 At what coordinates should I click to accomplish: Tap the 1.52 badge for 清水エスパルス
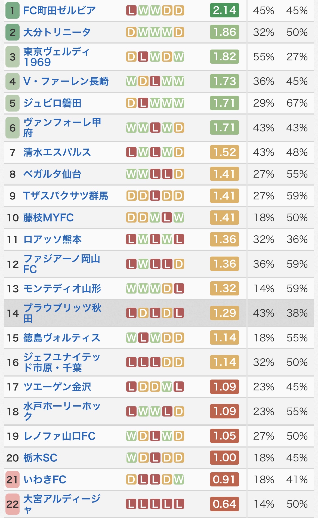(x=224, y=152)
